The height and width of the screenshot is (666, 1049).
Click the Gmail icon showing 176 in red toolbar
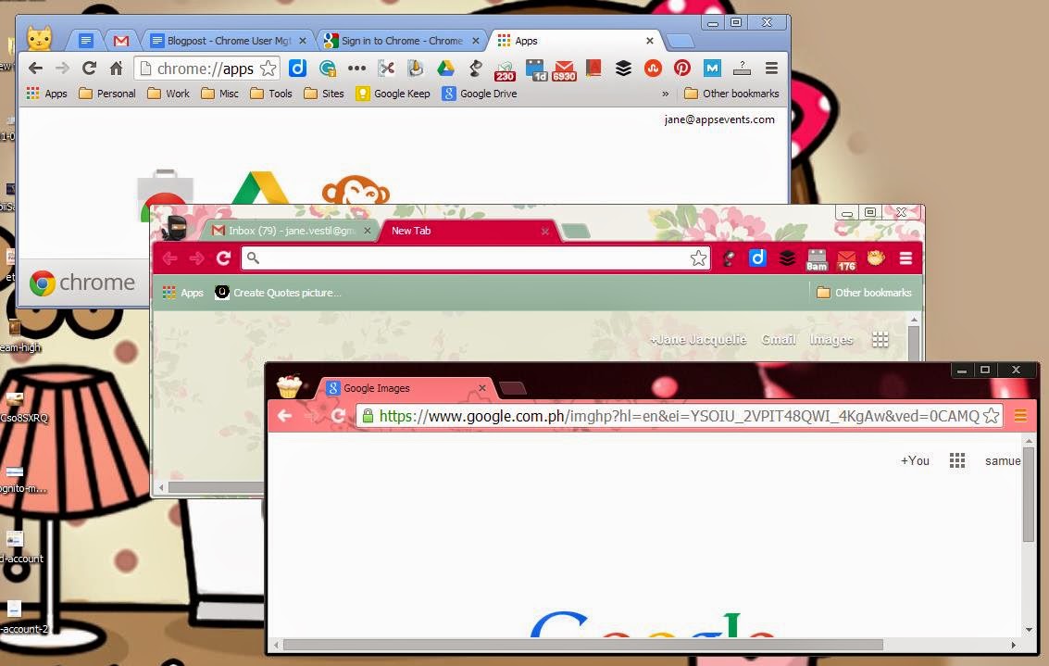[846, 259]
